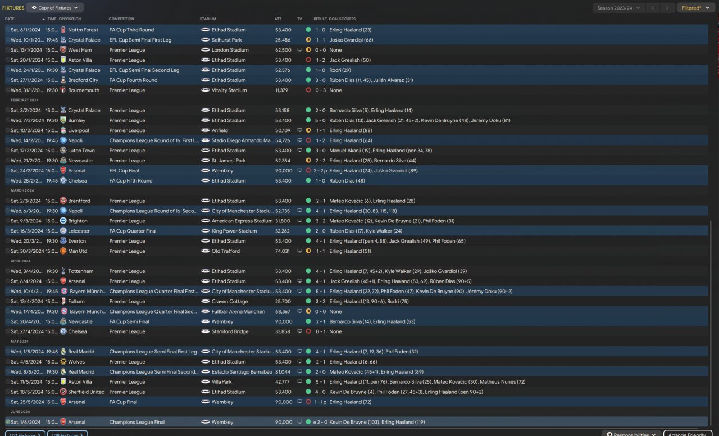Click the Wolves club badge

(x=63, y=362)
